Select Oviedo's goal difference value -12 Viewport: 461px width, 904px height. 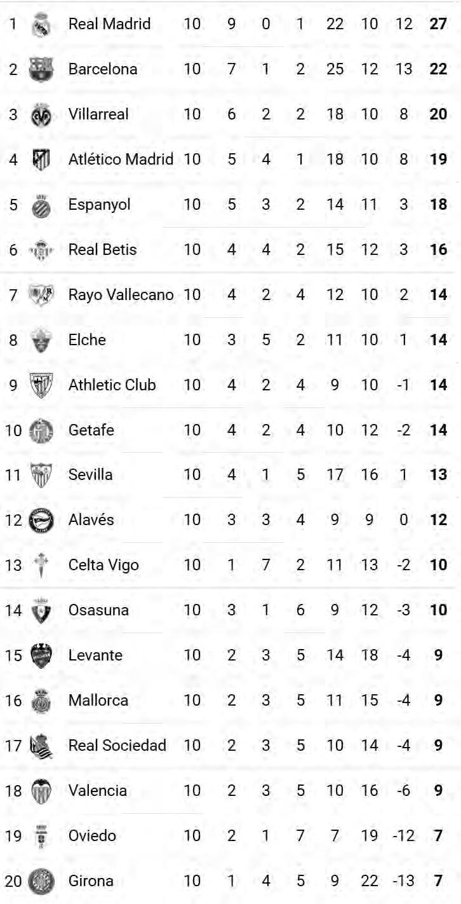pyautogui.click(x=404, y=836)
